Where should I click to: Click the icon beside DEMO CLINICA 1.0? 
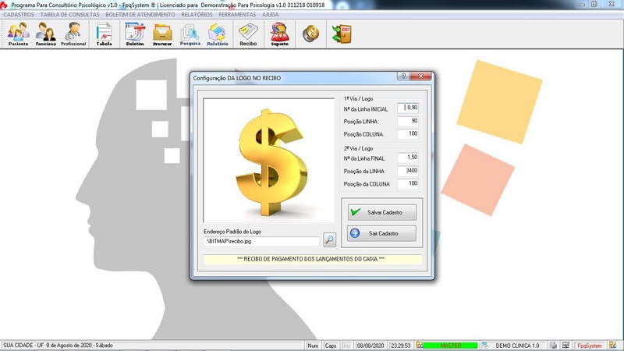tap(485, 346)
